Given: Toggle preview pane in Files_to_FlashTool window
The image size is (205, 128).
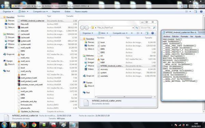Looking at the screenshot, I should tap(147, 33).
